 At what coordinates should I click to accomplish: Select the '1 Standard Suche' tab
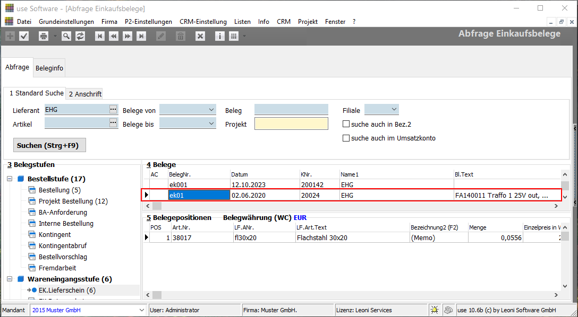pyautogui.click(x=37, y=93)
